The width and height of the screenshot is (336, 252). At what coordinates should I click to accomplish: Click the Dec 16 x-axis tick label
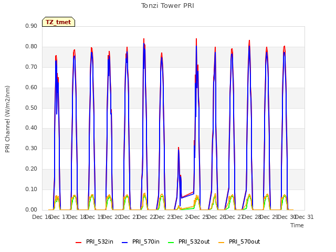pyautogui.click(x=41, y=217)
